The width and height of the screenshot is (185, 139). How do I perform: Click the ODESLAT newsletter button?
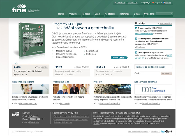click(166, 73)
